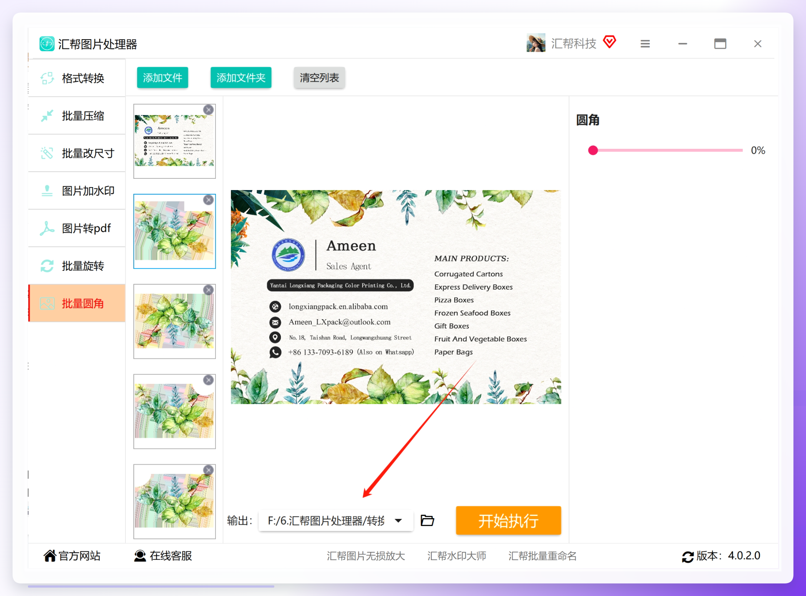Select the 批量圆角 tab
Screen dimensions: 806x596
[x=77, y=303]
